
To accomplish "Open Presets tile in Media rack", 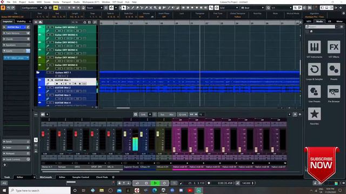I will 334,70.
